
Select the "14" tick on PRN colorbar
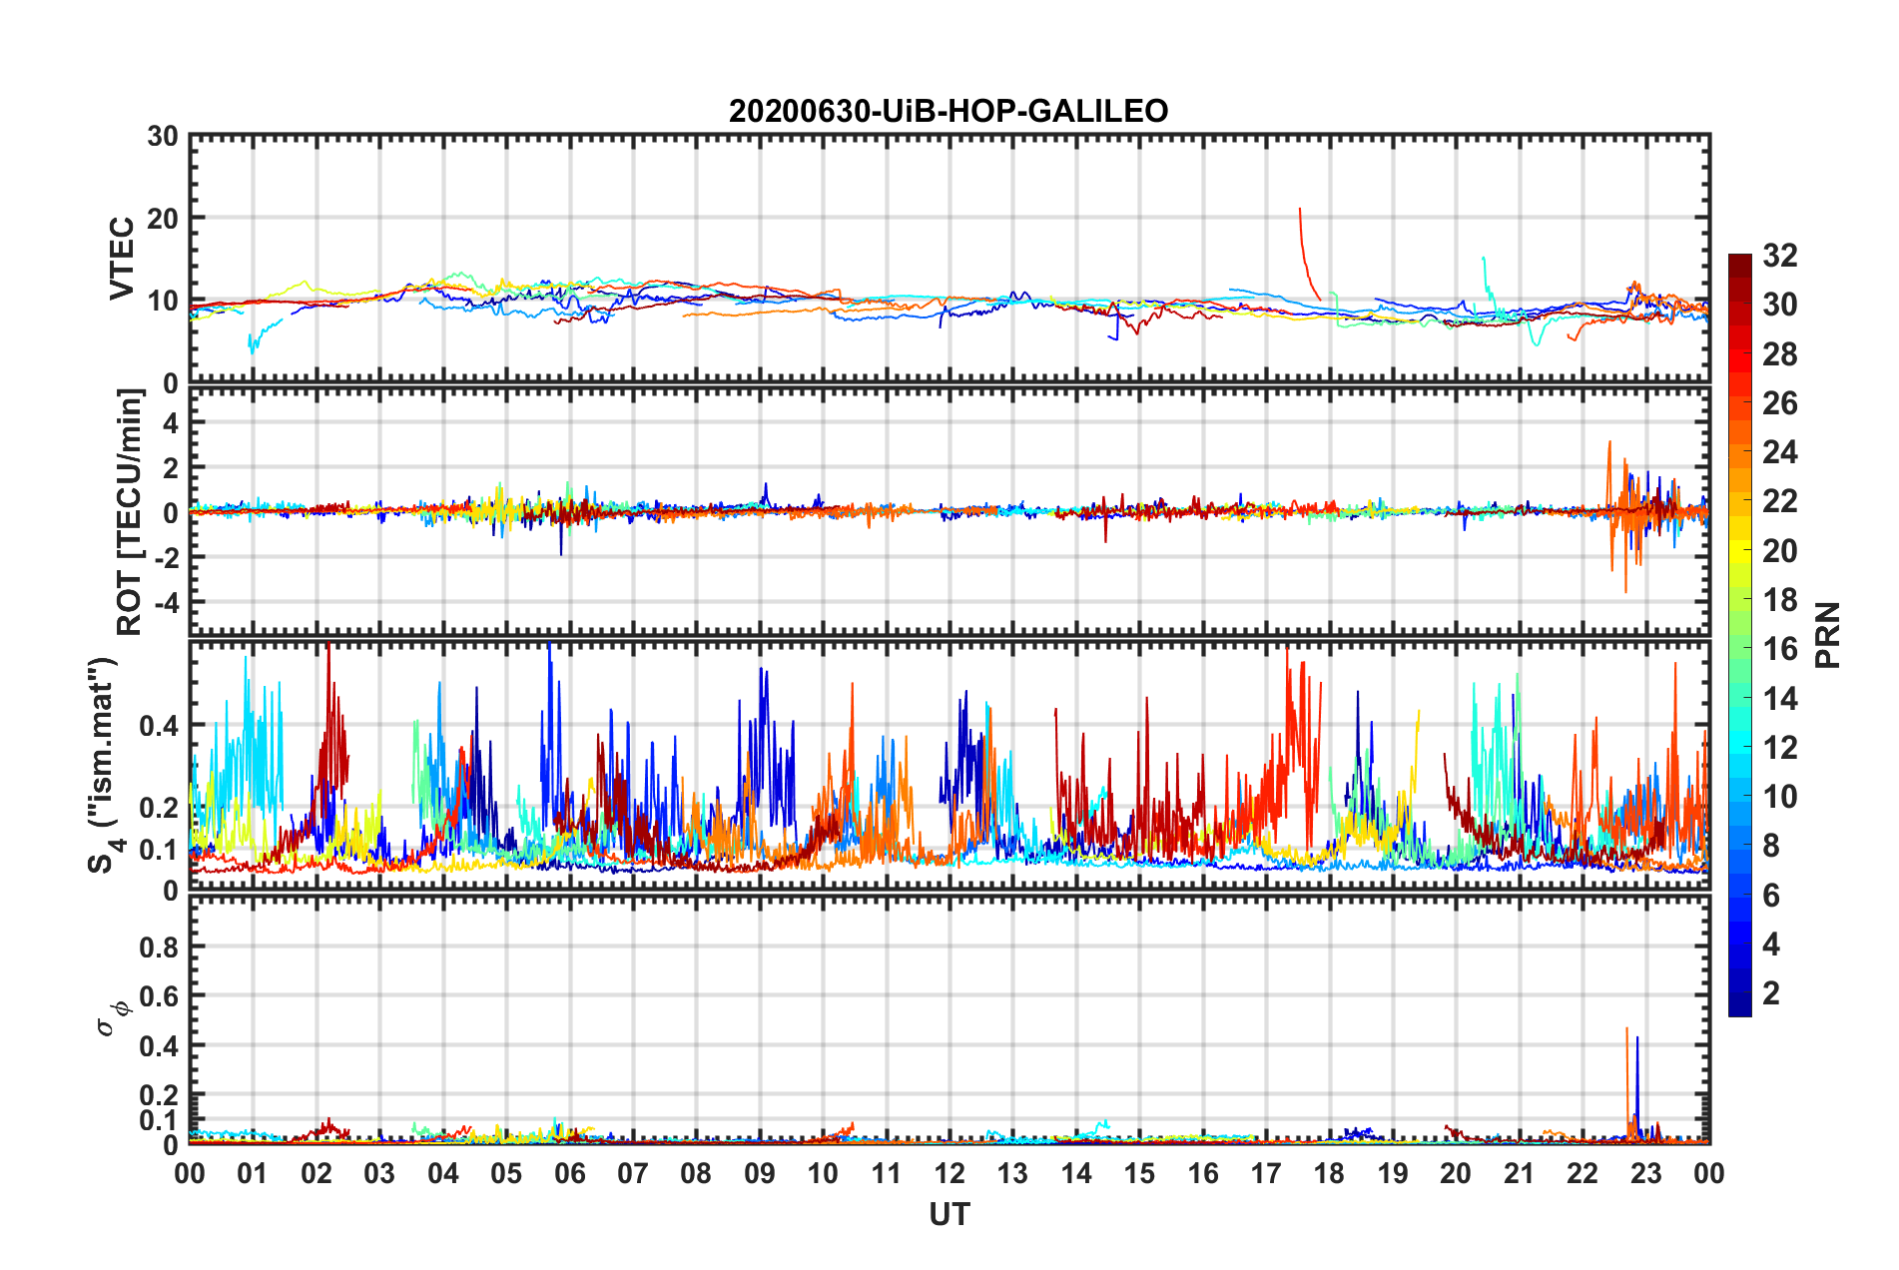pyautogui.click(x=1779, y=699)
